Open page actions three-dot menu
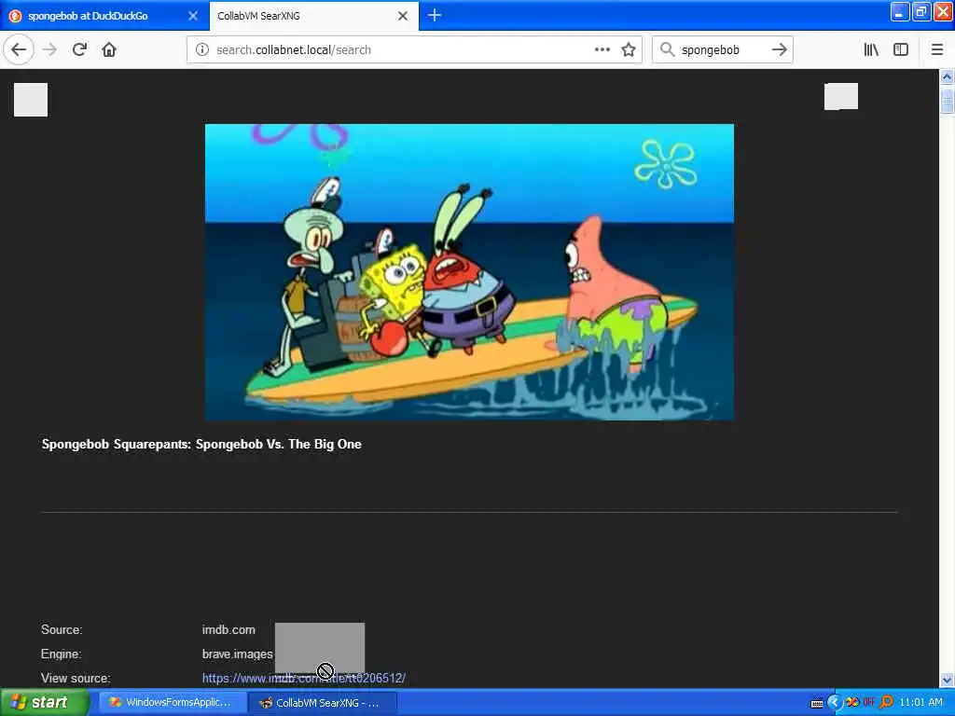Image resolution: width=955 pixels, height=716 pixels. coord(602,49)
